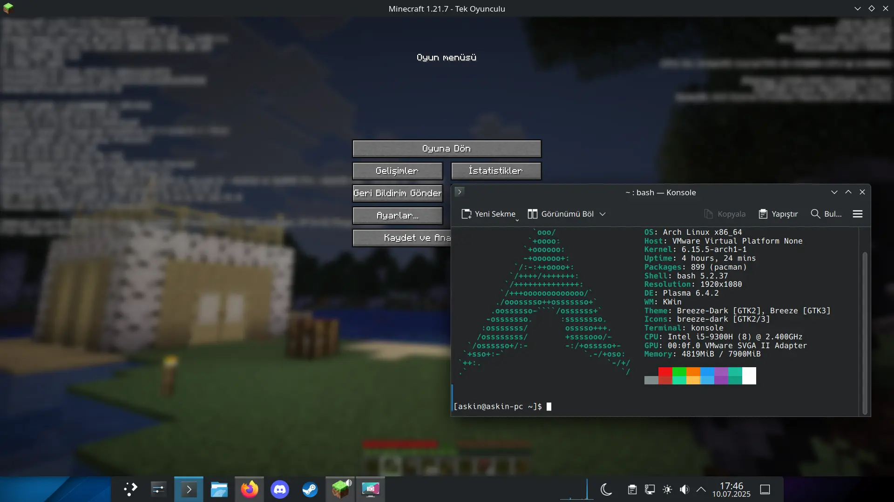The width and height of the screenshot is (894, 502).
Task: Open the volume tray icon
Action: pyautogui.click(x=684, y=489)
